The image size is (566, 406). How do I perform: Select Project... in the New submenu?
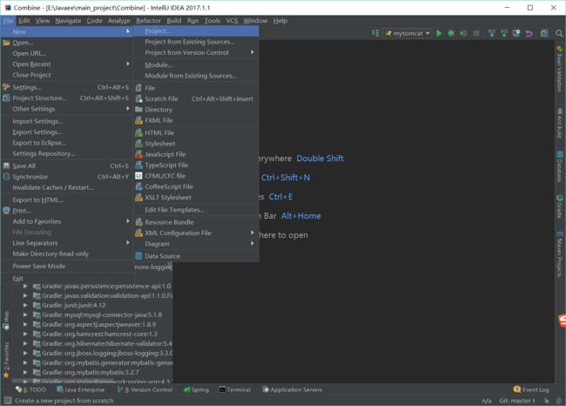coord(196,31)
